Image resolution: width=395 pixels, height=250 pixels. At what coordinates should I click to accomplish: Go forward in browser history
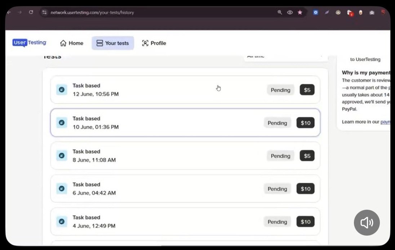pos(20,12)
